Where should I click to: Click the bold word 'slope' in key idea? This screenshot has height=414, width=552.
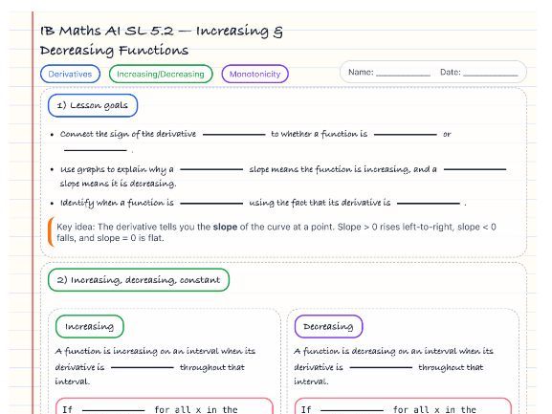tap(225, 227)
